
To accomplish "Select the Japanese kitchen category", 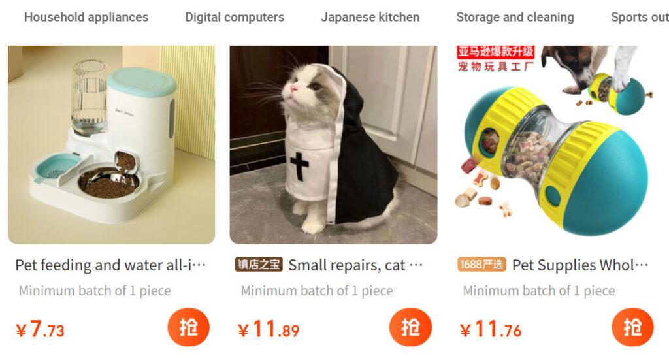I will (370, 17).
